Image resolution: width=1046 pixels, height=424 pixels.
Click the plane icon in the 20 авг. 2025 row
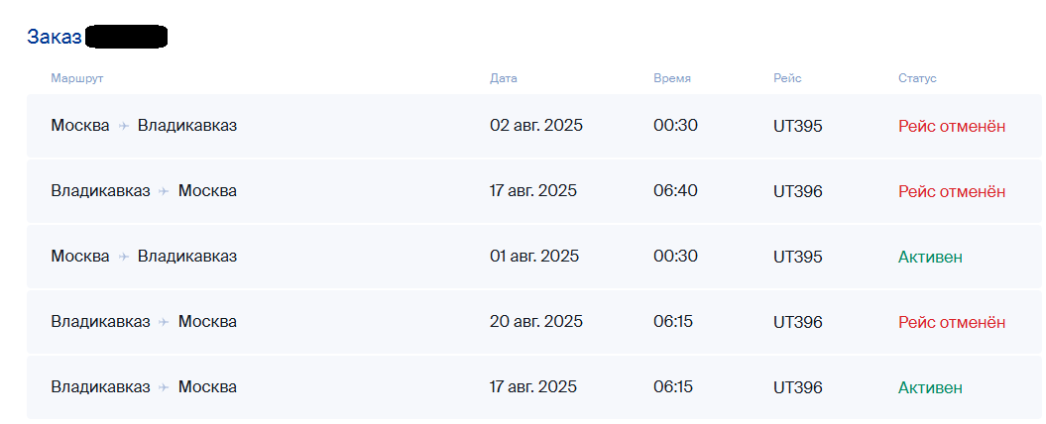(x=164, y=322)
